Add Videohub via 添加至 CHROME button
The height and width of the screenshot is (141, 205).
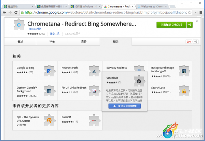click(x=125, y=106)
